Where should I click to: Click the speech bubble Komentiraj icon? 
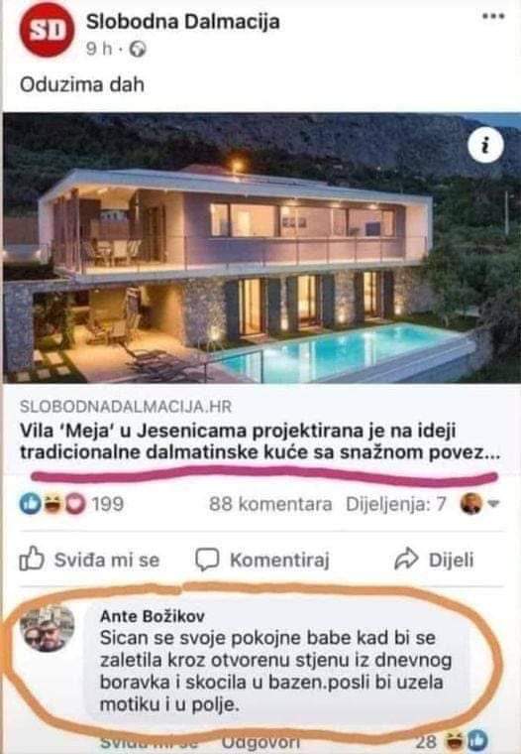[x=207, y=560]
